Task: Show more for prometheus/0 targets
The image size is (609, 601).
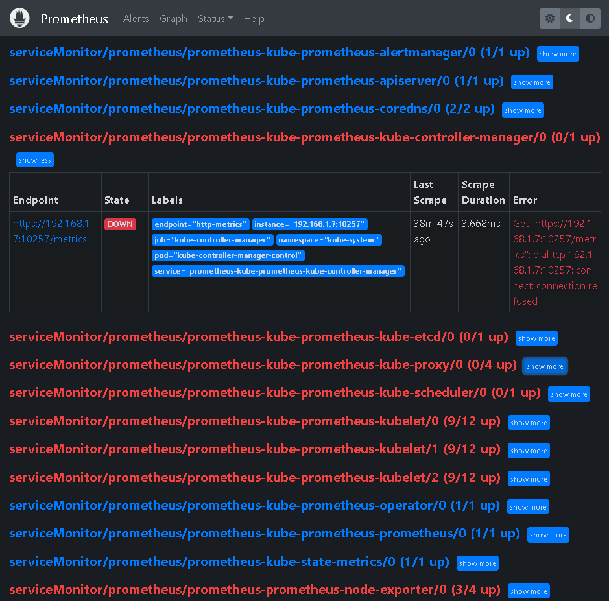Action: 548,535
